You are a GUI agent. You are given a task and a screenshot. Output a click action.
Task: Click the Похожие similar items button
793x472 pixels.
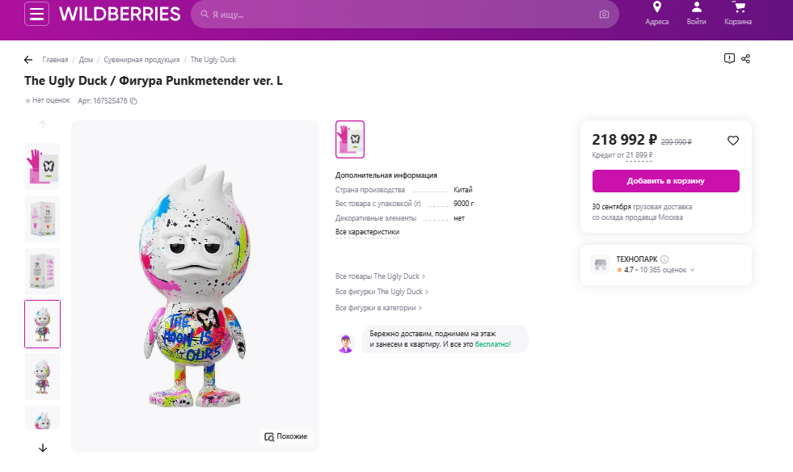[x=286, y=436]
